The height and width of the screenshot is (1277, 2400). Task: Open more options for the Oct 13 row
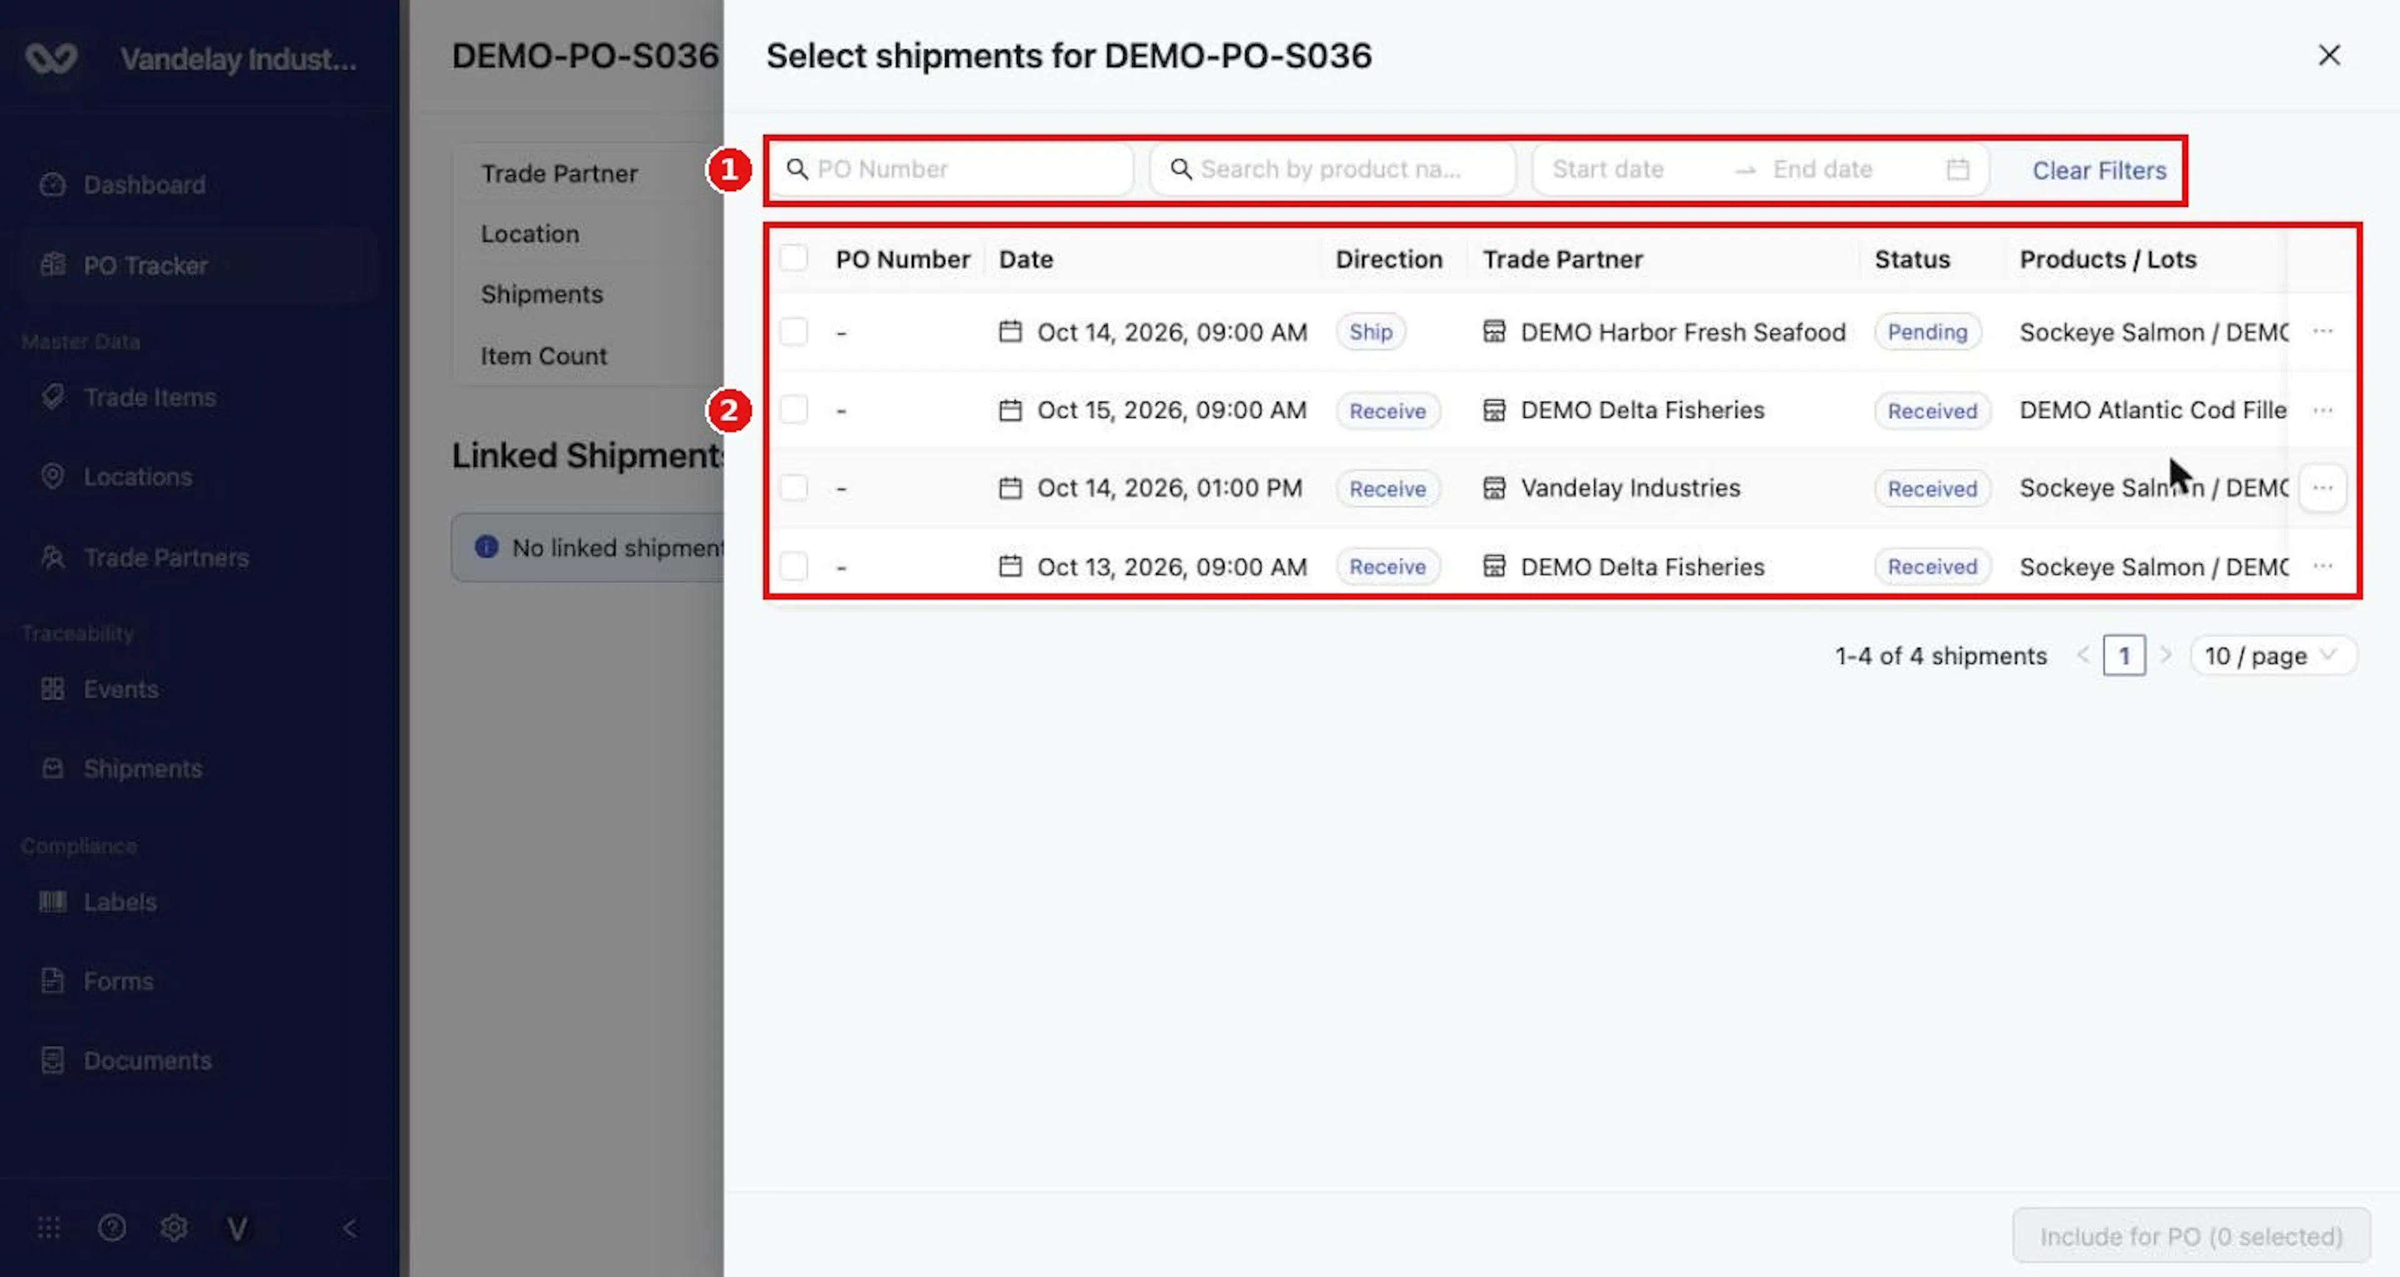coord(2322,566)
